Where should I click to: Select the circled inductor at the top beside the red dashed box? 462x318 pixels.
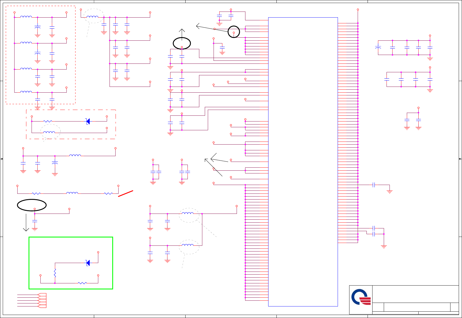(92, 17)
